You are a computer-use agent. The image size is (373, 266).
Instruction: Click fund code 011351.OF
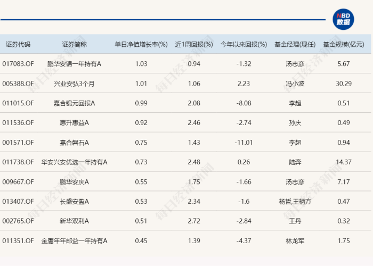(18, 241)
